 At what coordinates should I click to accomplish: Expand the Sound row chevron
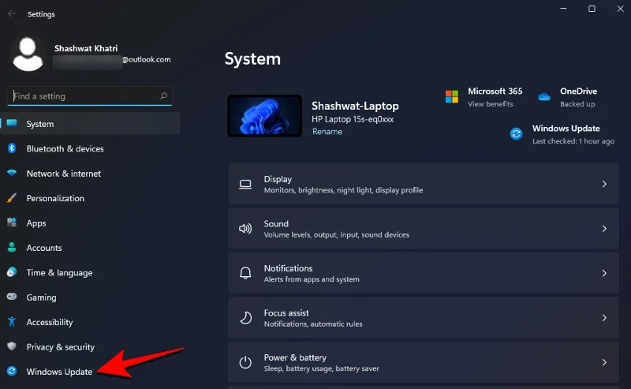(x=604, y=229)
